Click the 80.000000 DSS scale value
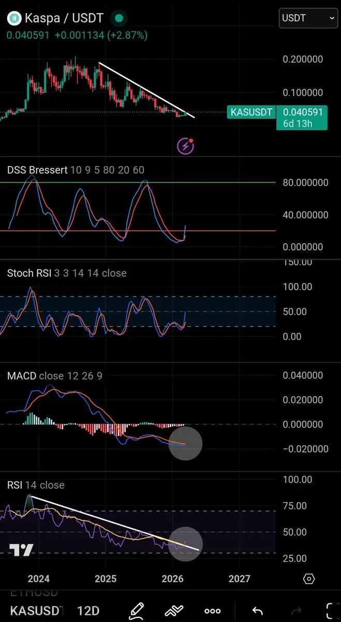 point(305,182)
